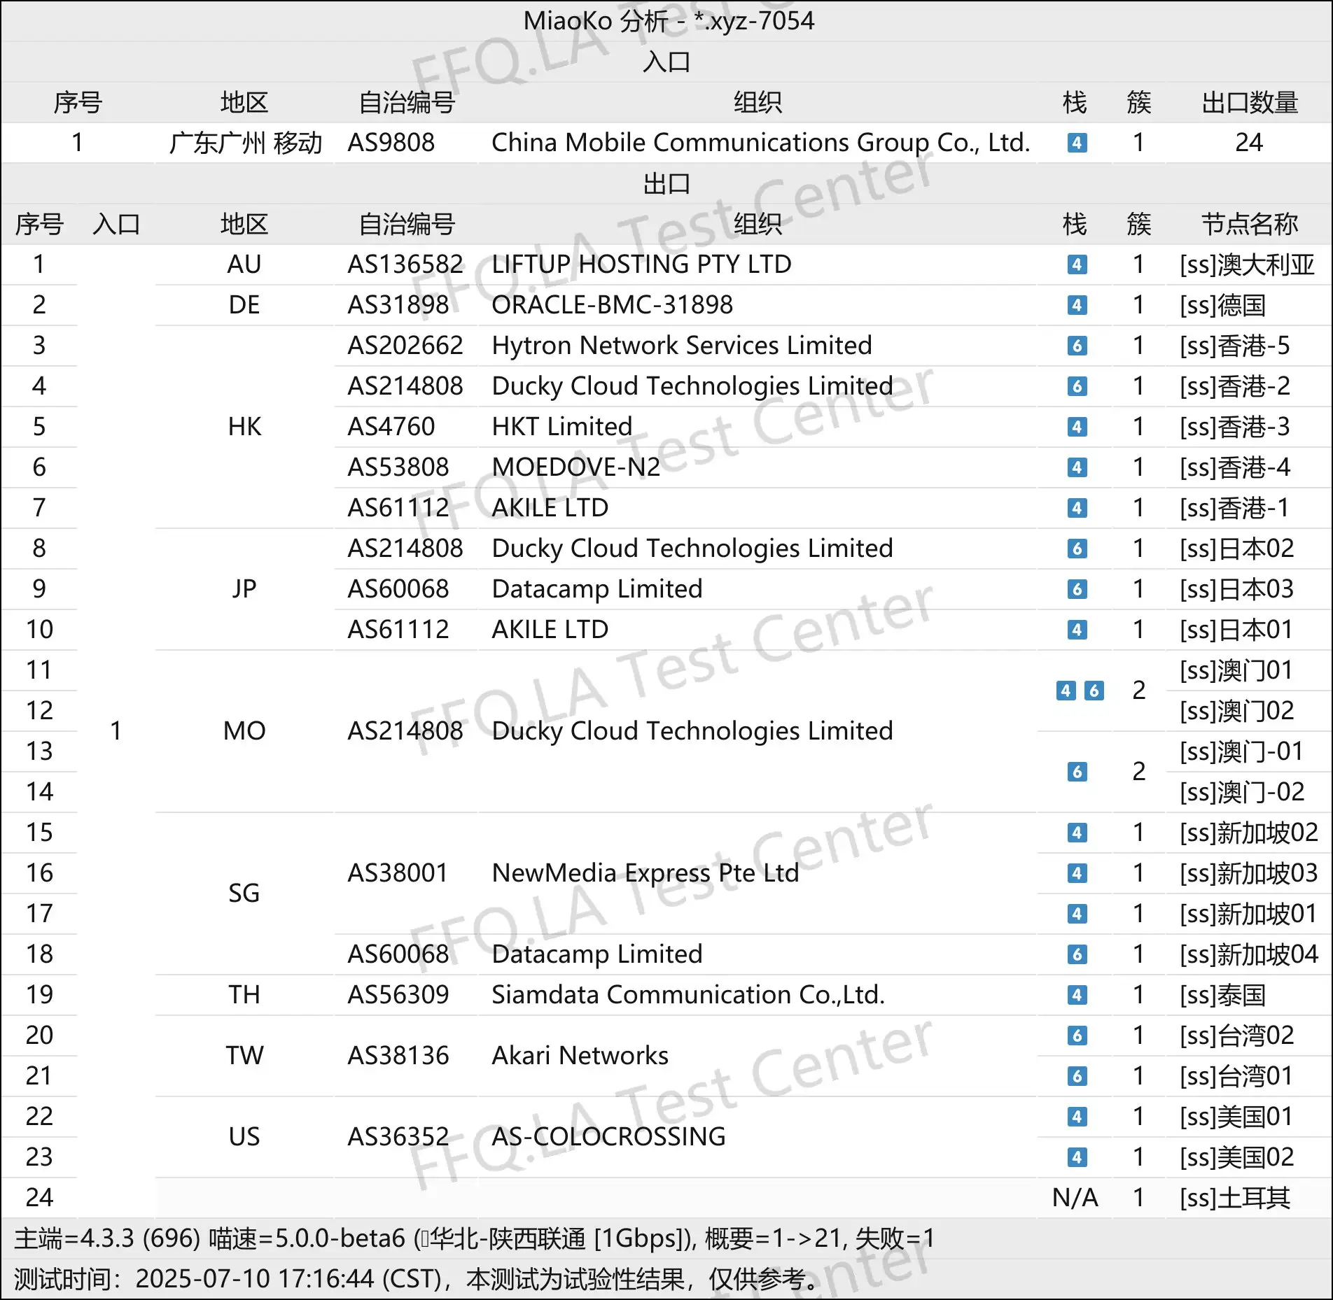Click the region cell 'AU'

pyautogui.click(x=244, y=264)
